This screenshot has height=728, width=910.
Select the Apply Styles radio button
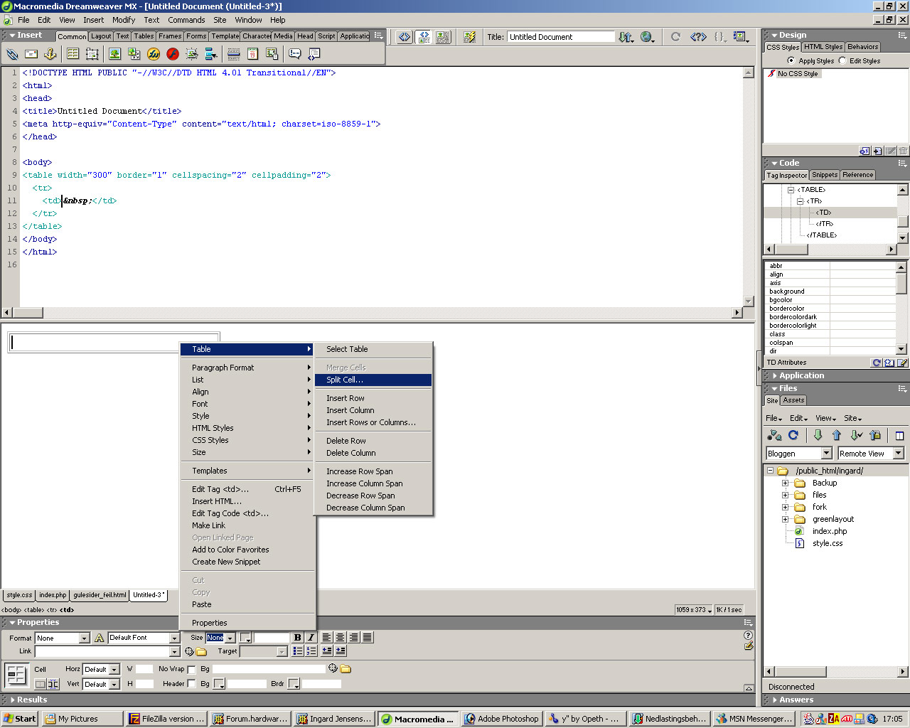tap(791, 60)
